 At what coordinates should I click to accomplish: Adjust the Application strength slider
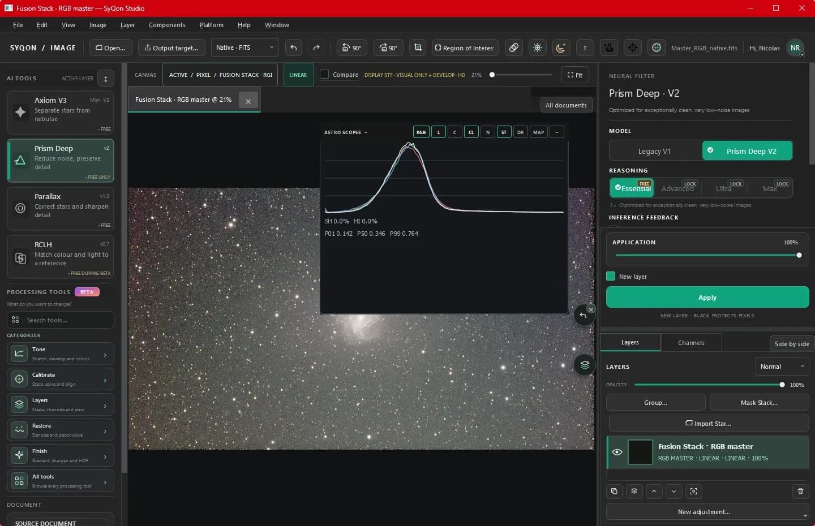tap(707, 255)
